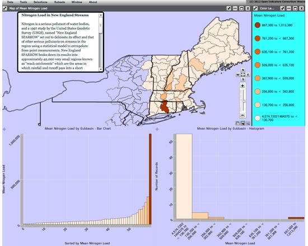Select legend bin 382,900 to < 509,000
Screen dimensions: 308x246
click(x=274, y=78)
